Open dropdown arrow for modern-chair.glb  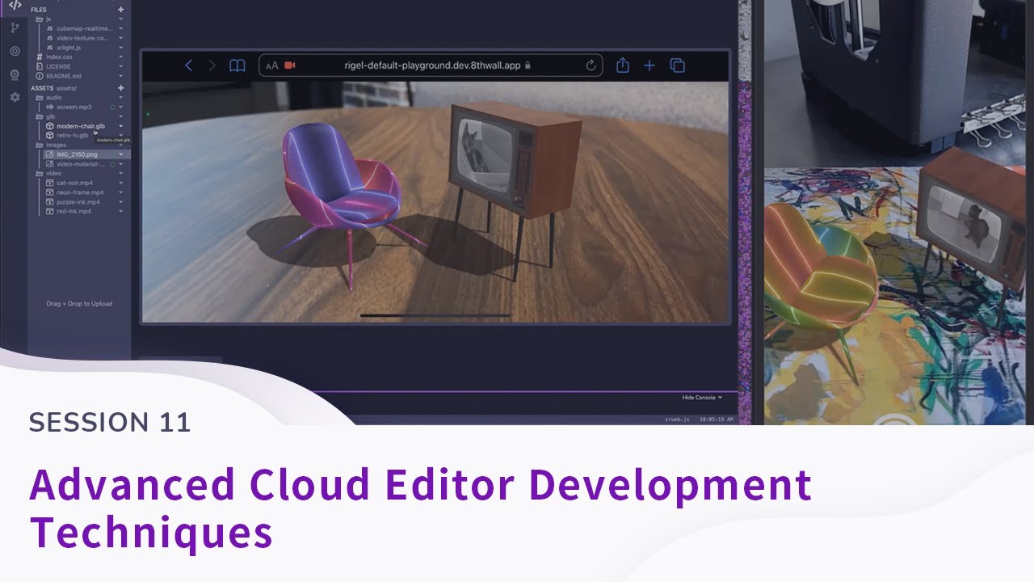[x=121, y=126]
